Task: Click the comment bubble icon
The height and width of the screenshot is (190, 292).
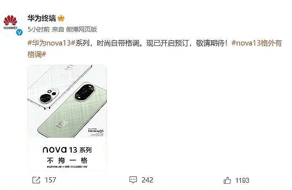Action: tap(133, 180)
